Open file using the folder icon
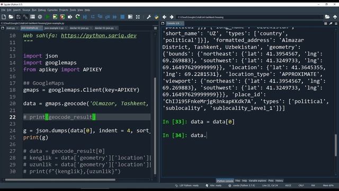The height and width of the screenshot is (191, 339). 11,17
